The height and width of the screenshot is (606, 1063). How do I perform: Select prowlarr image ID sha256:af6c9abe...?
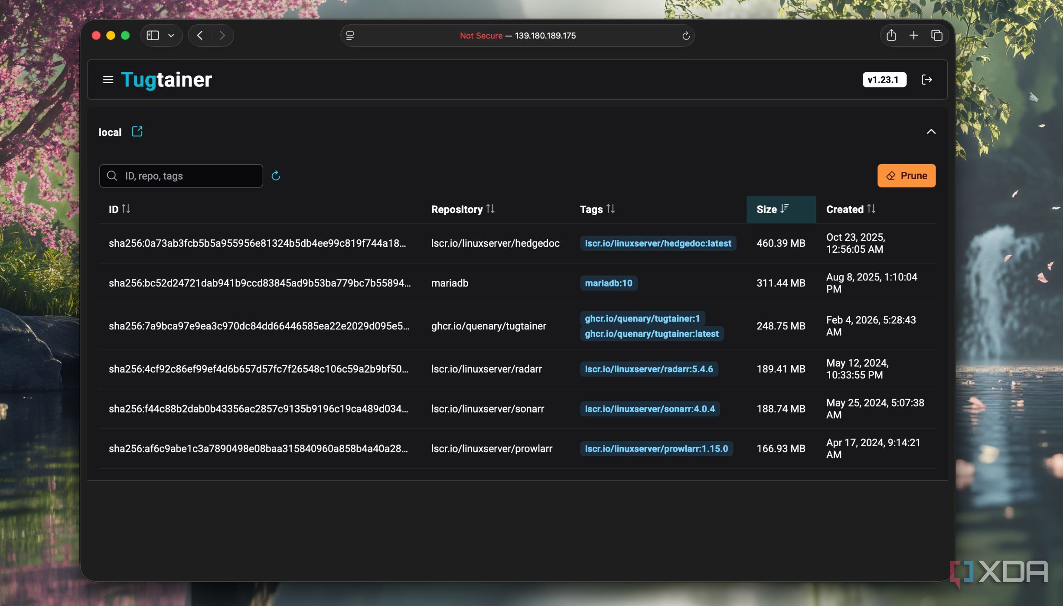point(258,449)
